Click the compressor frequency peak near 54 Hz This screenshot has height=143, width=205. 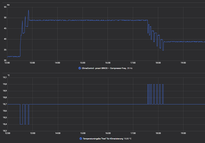(28, 10)
